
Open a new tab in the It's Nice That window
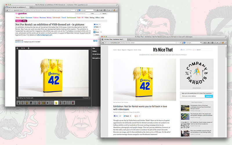[x=129, y=39]
